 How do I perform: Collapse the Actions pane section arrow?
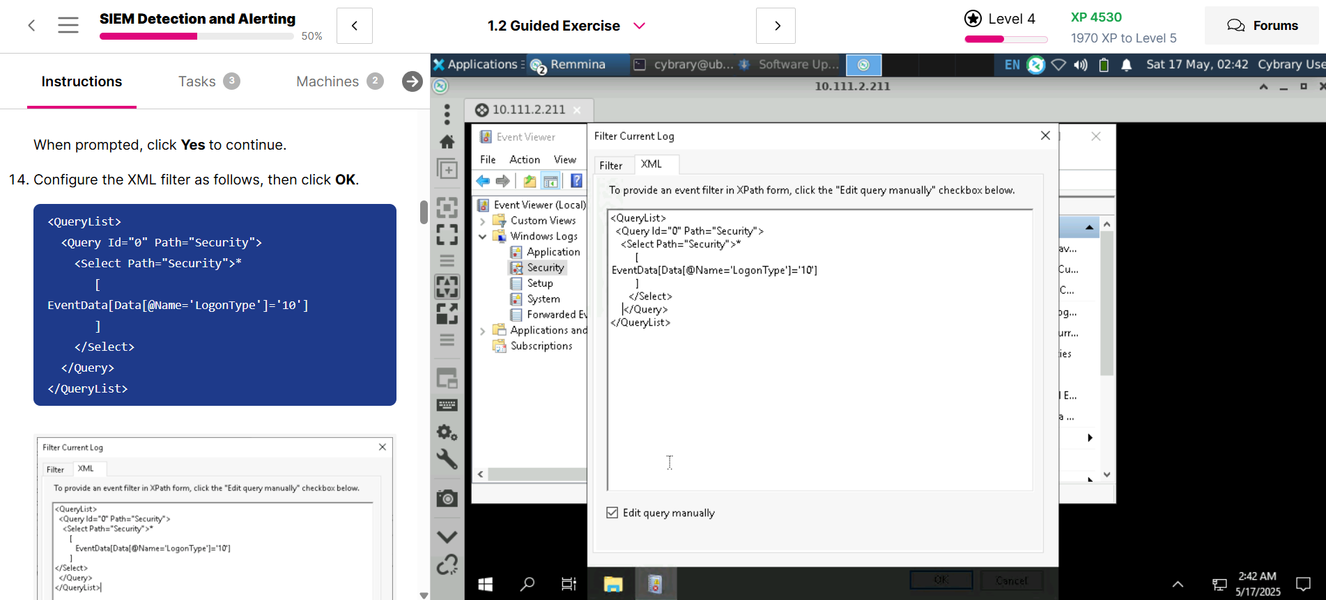tap(1089, 227)
